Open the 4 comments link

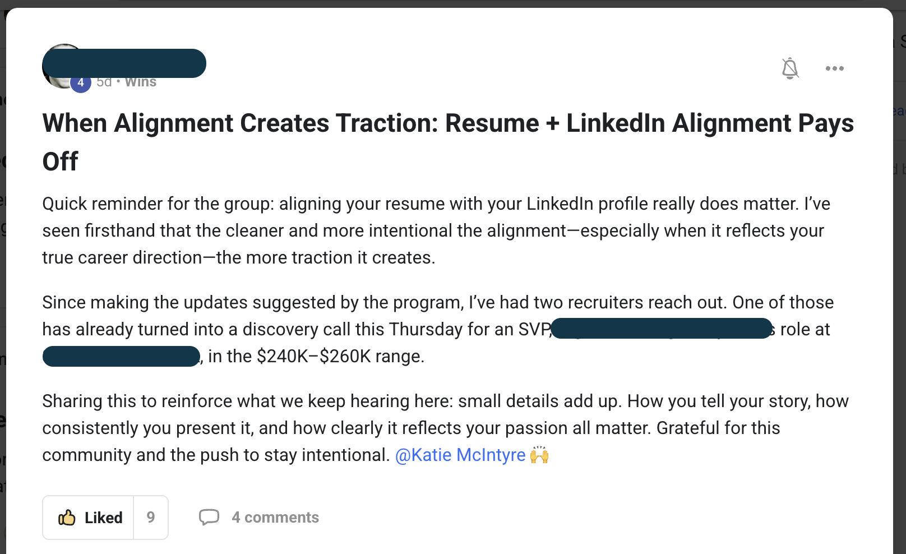[x=275, y=518]
